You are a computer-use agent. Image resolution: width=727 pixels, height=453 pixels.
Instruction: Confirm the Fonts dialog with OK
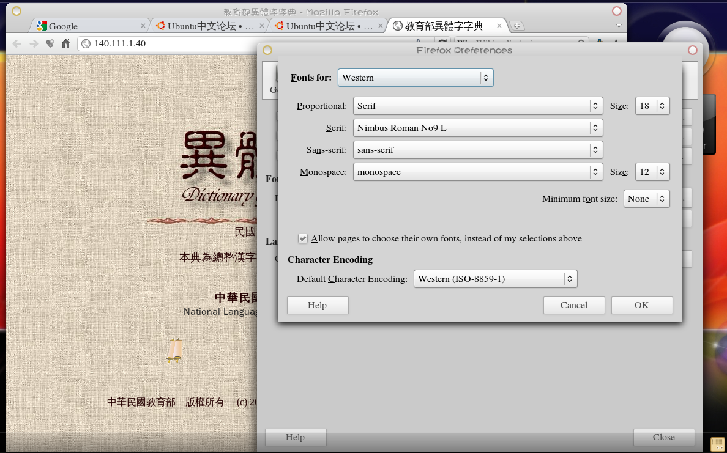pyautogui.click(x=642, y=305)
